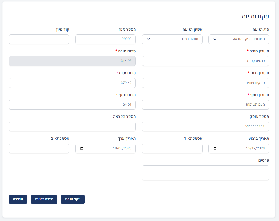This screenshot has height=221, width=279.
Task: Edit the סכום זכות amount field
Action: point(72,83)
